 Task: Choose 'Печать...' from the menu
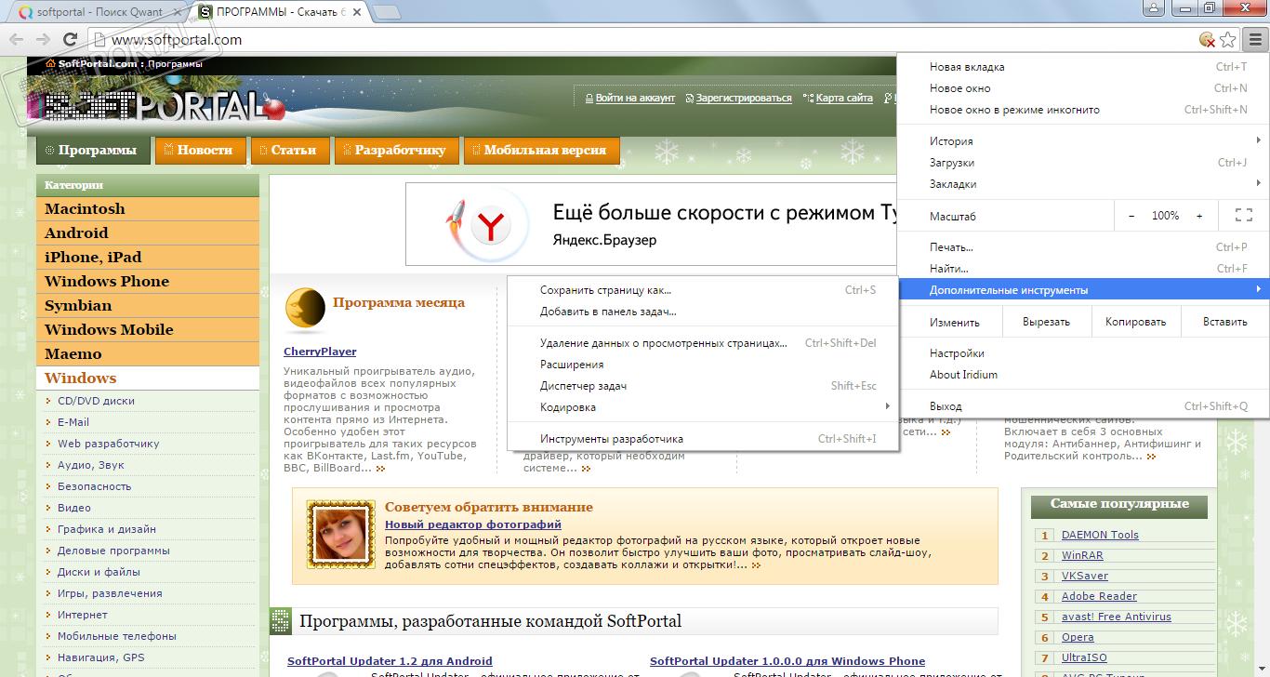point(1083,247)
